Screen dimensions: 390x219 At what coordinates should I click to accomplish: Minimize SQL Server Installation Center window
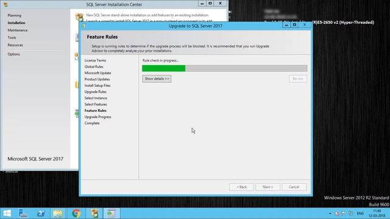click(202, 4)
